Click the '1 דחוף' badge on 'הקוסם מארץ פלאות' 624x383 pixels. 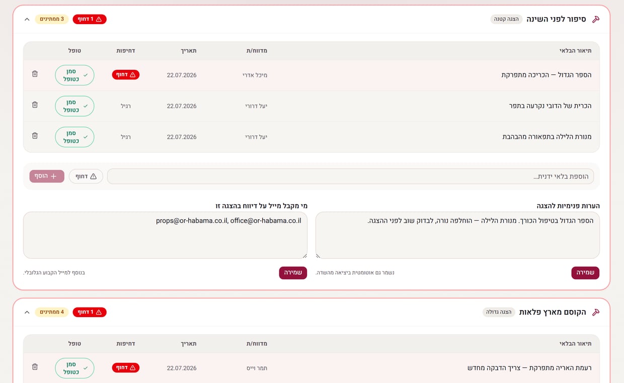90,312
